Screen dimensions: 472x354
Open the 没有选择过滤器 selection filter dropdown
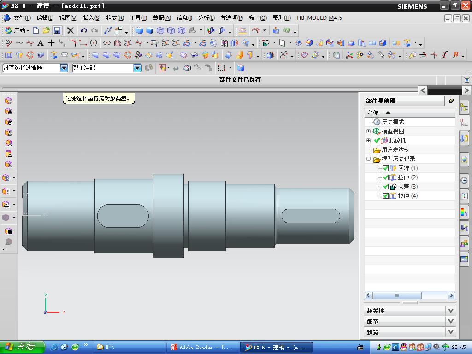64,68
